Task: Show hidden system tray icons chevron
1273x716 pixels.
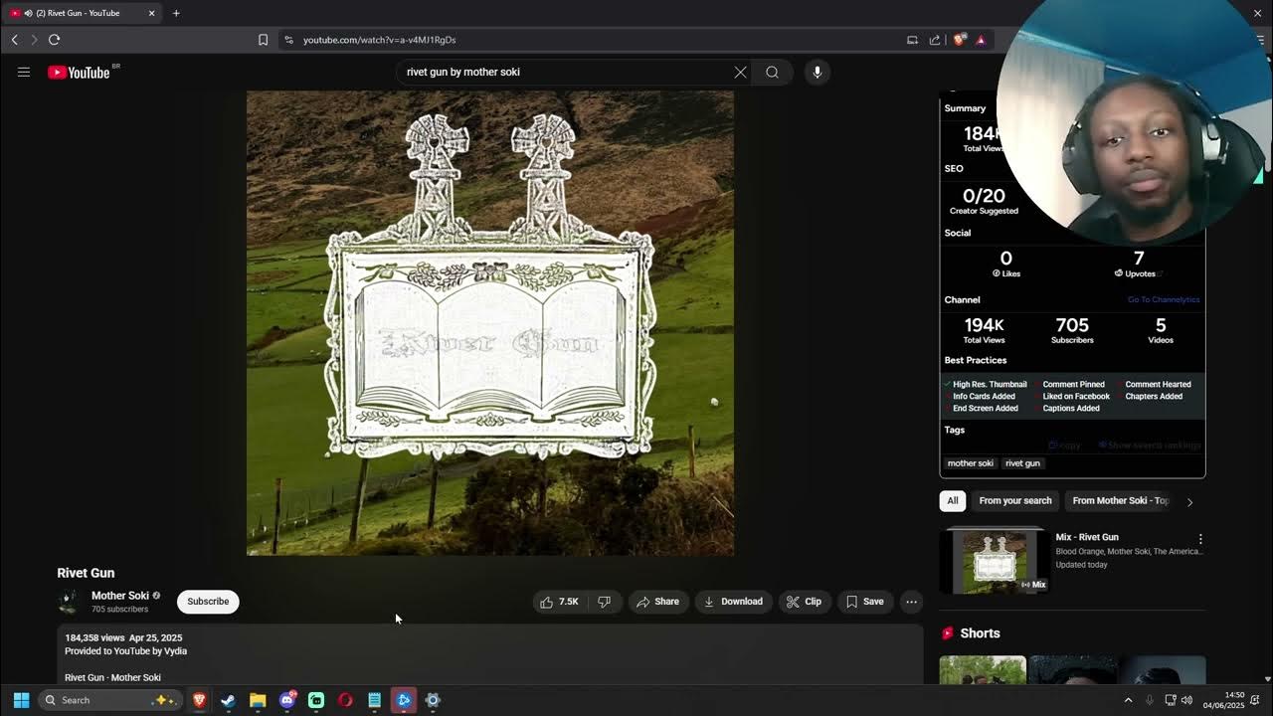Action: click(x=1128, y=700)
